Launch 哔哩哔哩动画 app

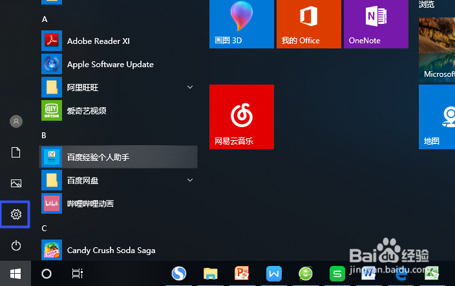point(118,203)
